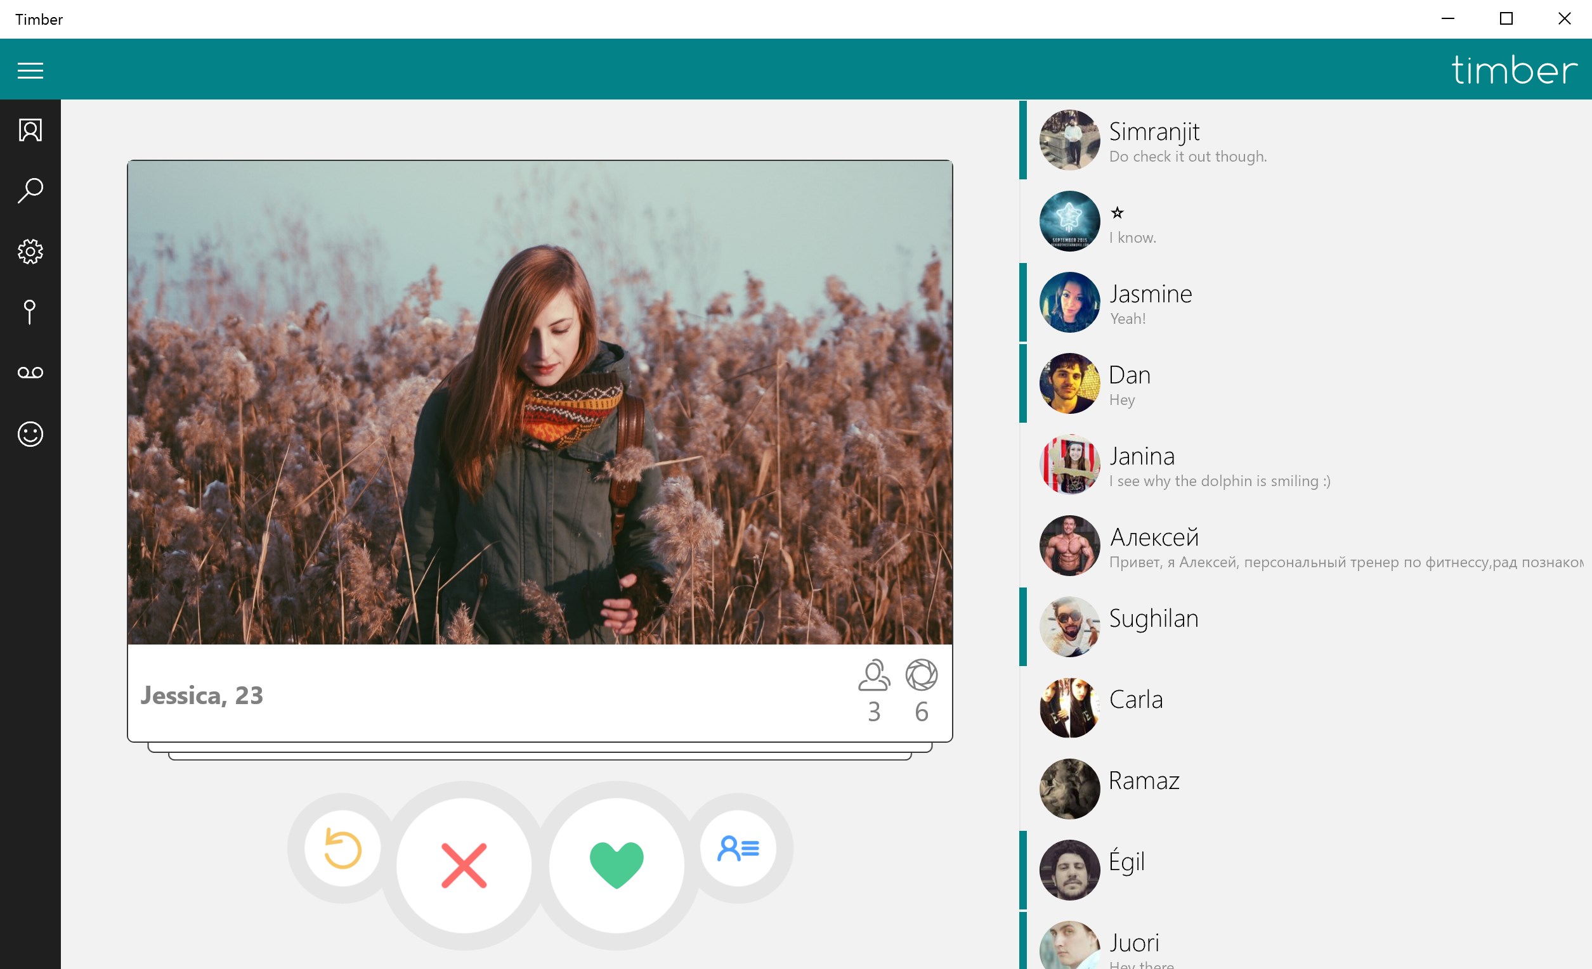Reject Jessica with red X button
This screenshot has width=1592, height=969.
(x=464, y=865)
